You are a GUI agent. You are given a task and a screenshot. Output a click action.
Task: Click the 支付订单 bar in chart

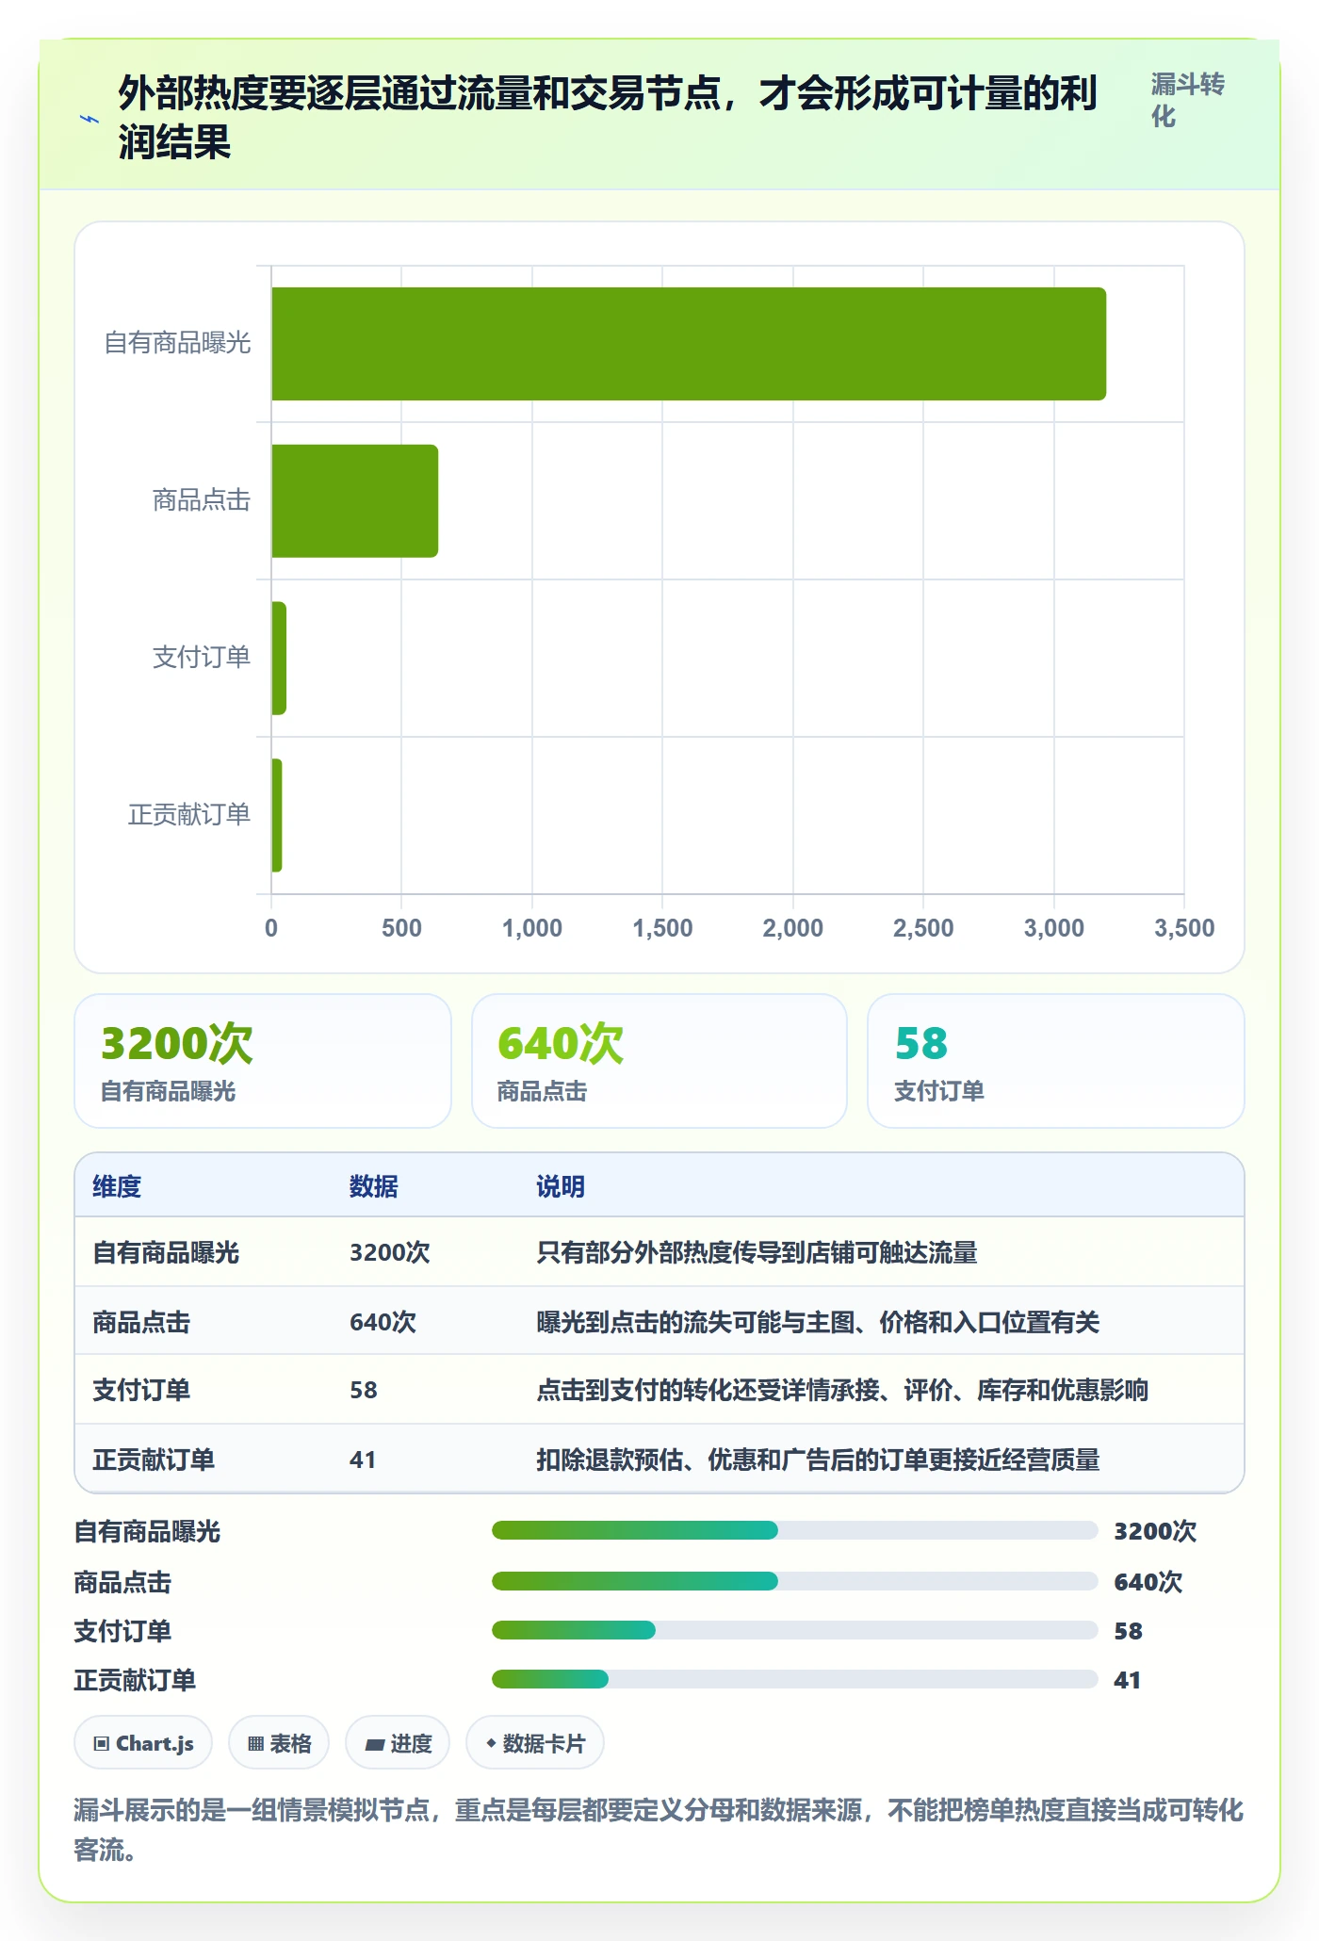pyautogui.click(x=279, y=659)
